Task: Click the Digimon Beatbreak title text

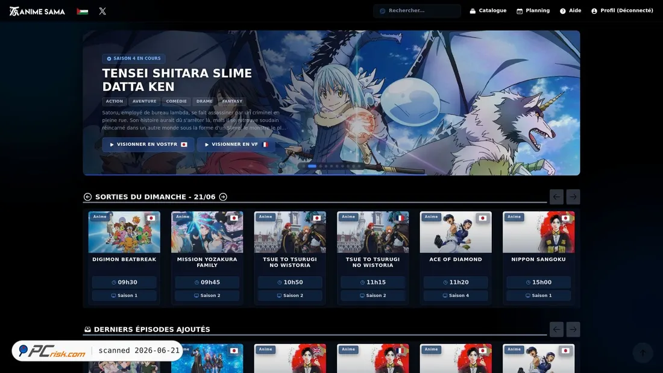Action: [x=124, y=260]
